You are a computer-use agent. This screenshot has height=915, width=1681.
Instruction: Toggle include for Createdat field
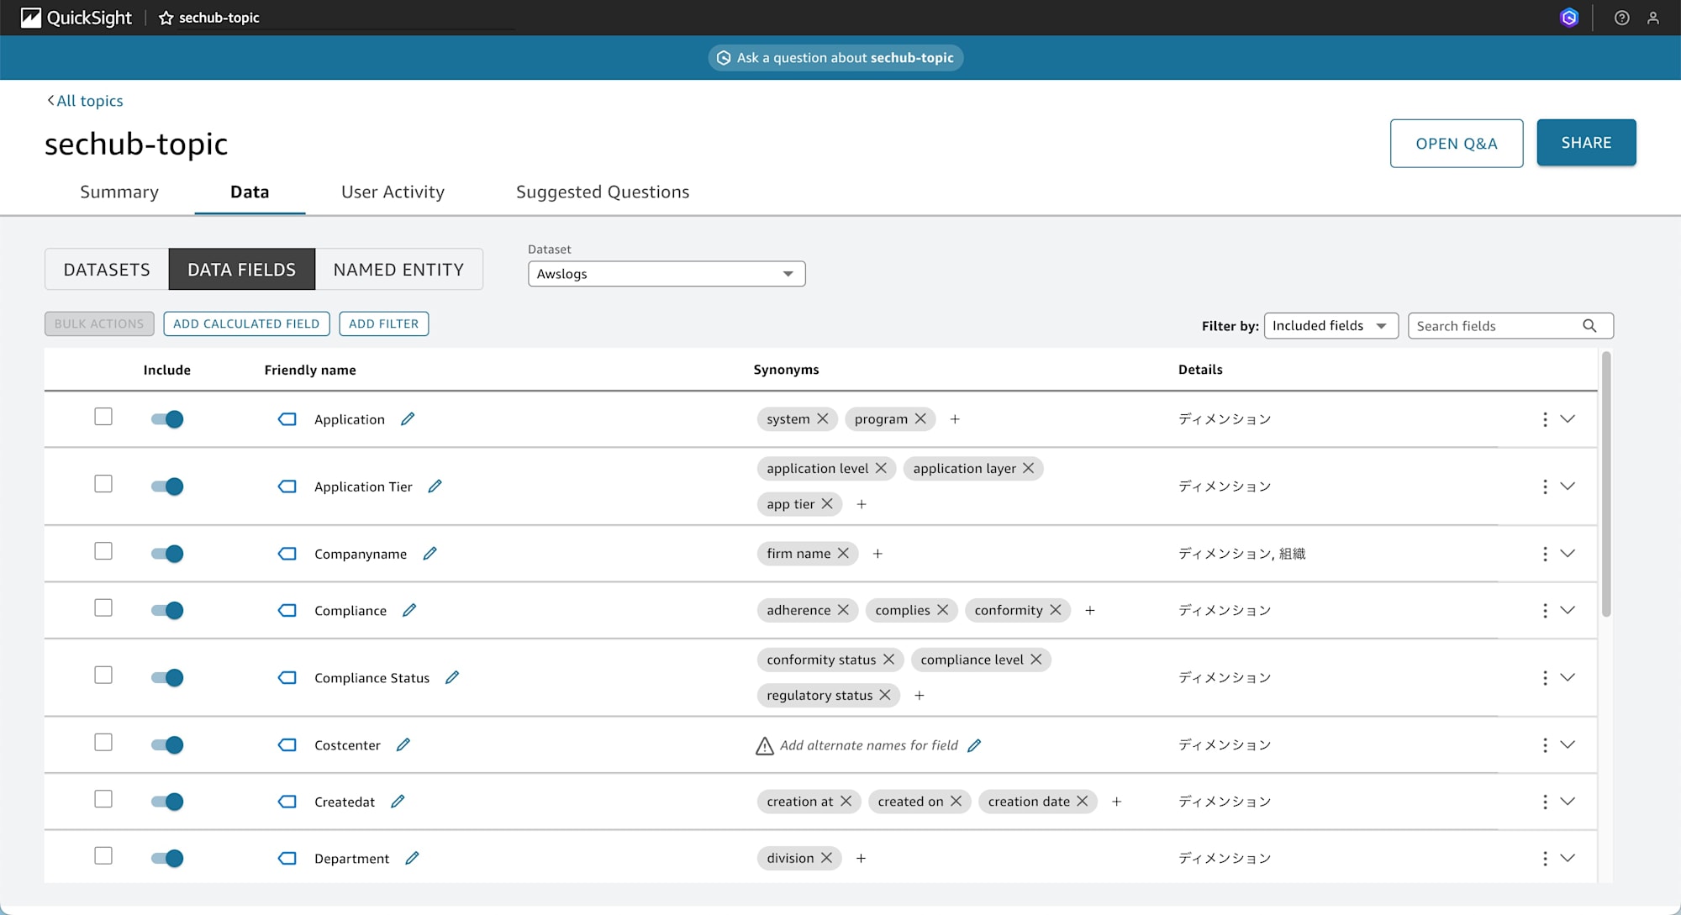[167, 802]
